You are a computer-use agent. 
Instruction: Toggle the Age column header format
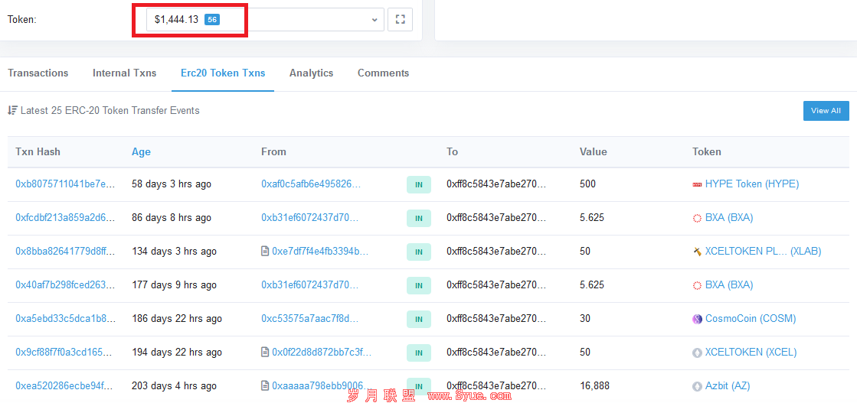click(141, 152)
